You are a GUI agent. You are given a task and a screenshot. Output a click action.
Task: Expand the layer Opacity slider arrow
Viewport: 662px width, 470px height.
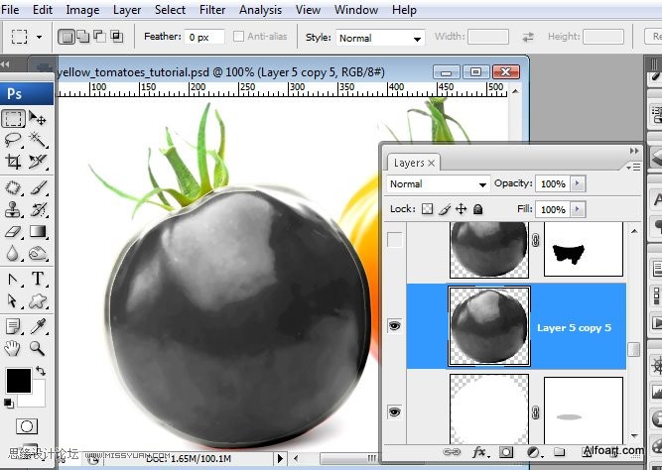(579, 184)
